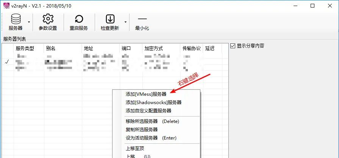Maximize the v2rayN window
The width and height of the screenshot is (339, 158).
coord(312,6)
